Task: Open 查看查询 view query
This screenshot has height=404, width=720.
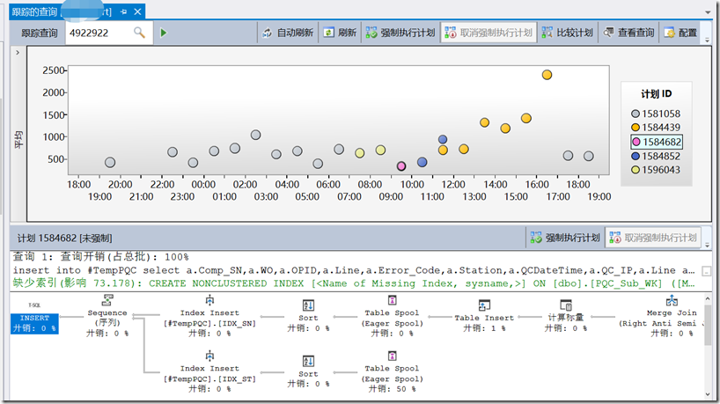Action: (628, 33)
